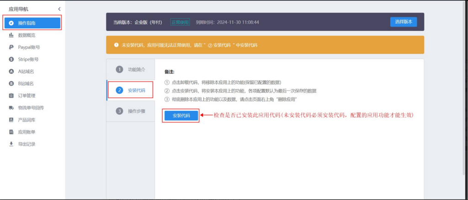
Task: Click the 选择版本 button
Action: (x=403, y=22)
